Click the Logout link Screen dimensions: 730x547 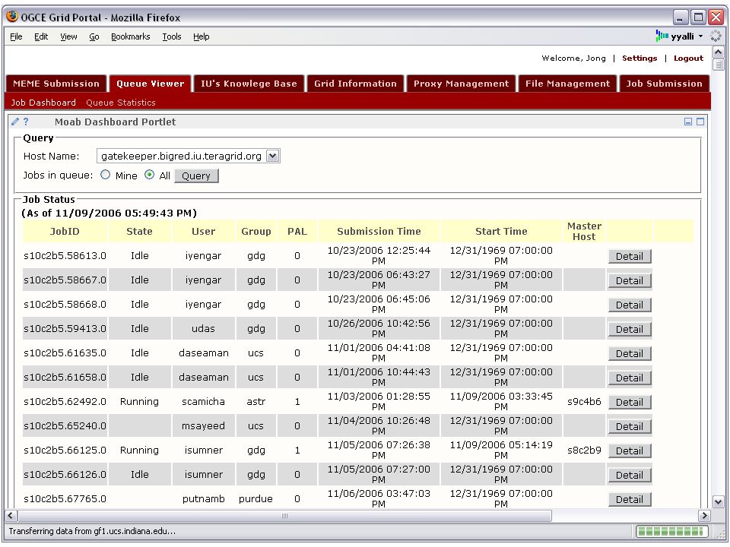(x=689, y=58)
